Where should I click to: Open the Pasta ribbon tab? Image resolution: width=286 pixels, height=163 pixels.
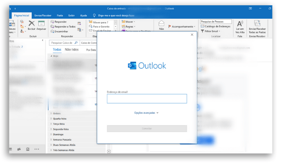[60, 15]
